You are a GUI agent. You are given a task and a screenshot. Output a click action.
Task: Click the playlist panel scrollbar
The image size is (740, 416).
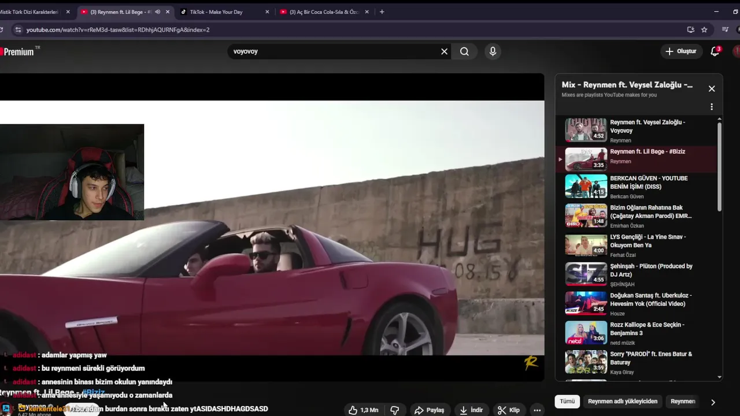pyautogui.click(x=719, y=166)
